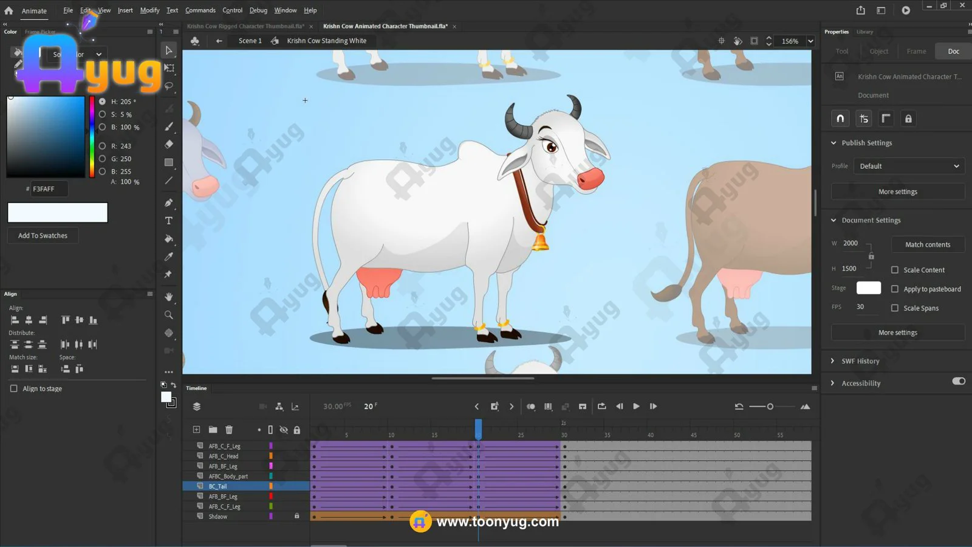
Task: Select the Hand tool
Action: [169, 297]
